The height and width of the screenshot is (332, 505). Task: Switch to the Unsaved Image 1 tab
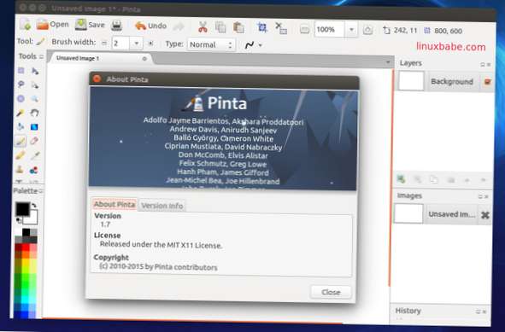78,58
